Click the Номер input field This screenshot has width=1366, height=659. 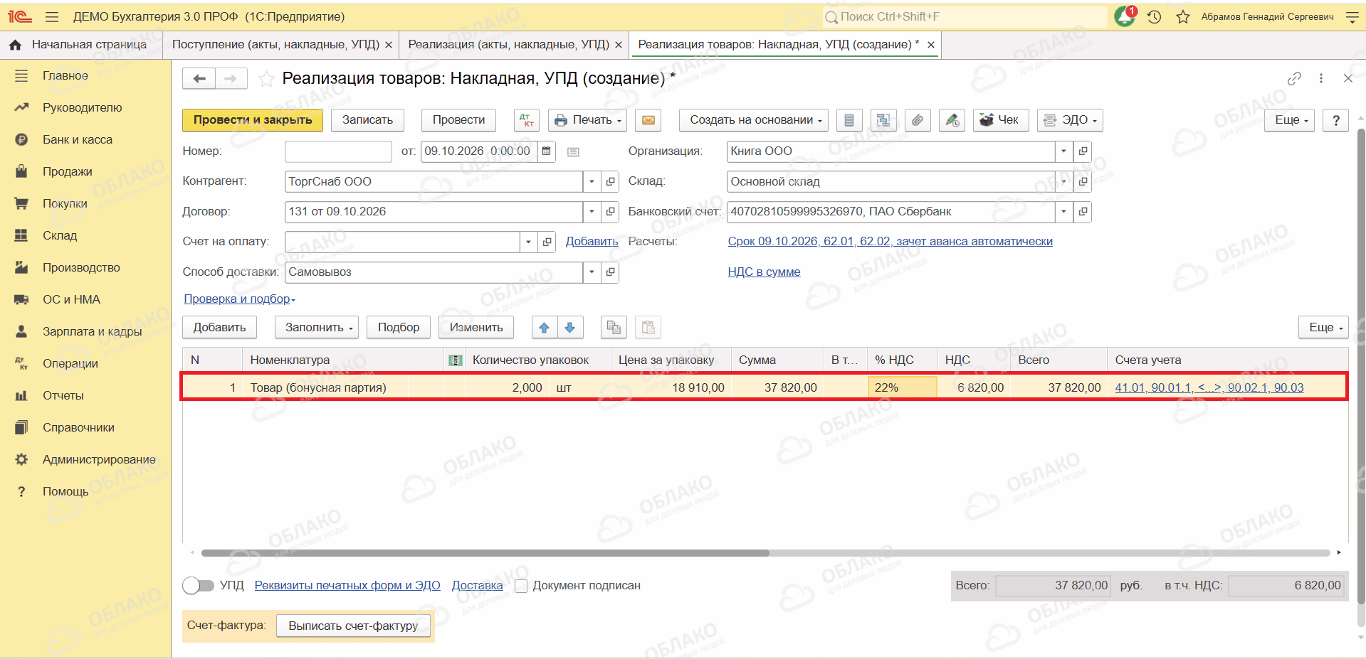(x=338, y=151)
